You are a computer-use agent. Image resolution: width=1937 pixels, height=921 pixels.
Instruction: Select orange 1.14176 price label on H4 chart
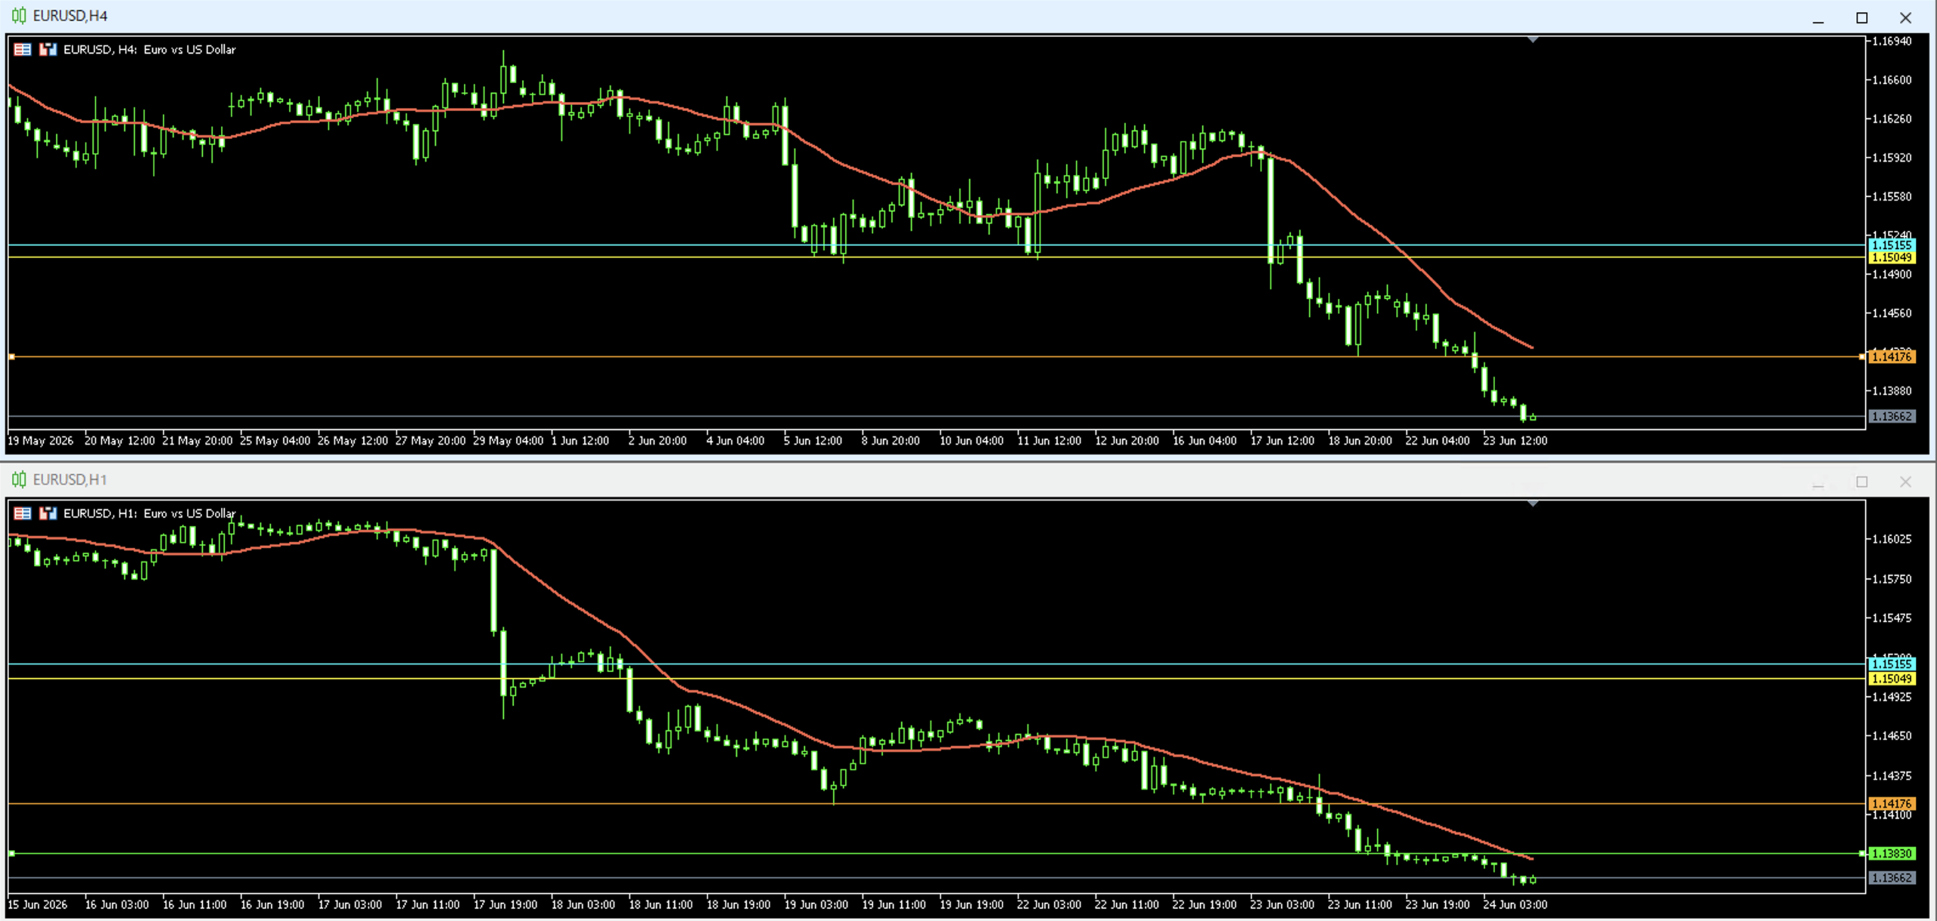click(1892, 356)
